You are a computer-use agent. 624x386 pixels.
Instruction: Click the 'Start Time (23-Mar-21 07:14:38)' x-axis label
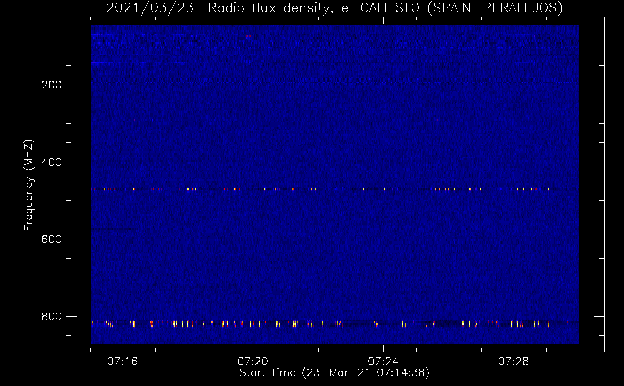pyautogui.click(x=334, y=373)
